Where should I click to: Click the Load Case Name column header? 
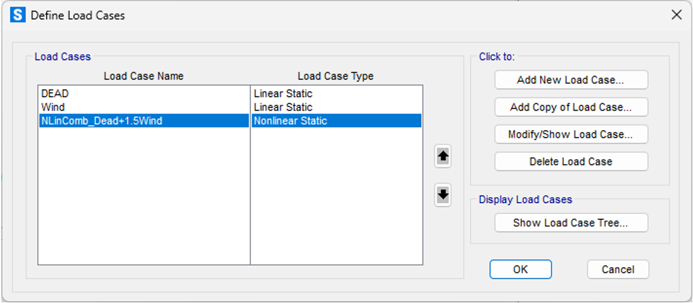tap(143, 76)
